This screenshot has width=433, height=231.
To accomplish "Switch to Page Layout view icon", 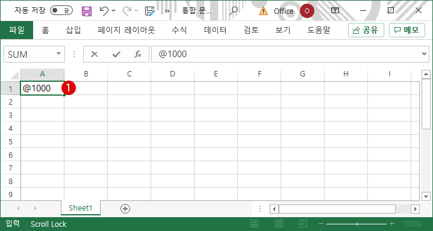I will 279,224.
